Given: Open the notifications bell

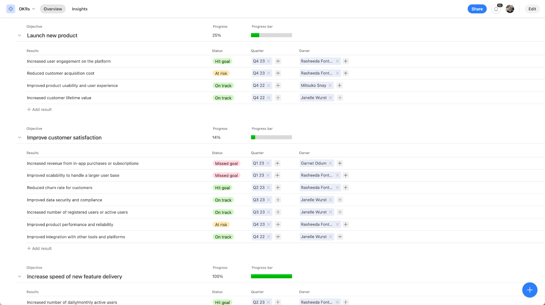Looking at the screenshot, I should (496, 9).
